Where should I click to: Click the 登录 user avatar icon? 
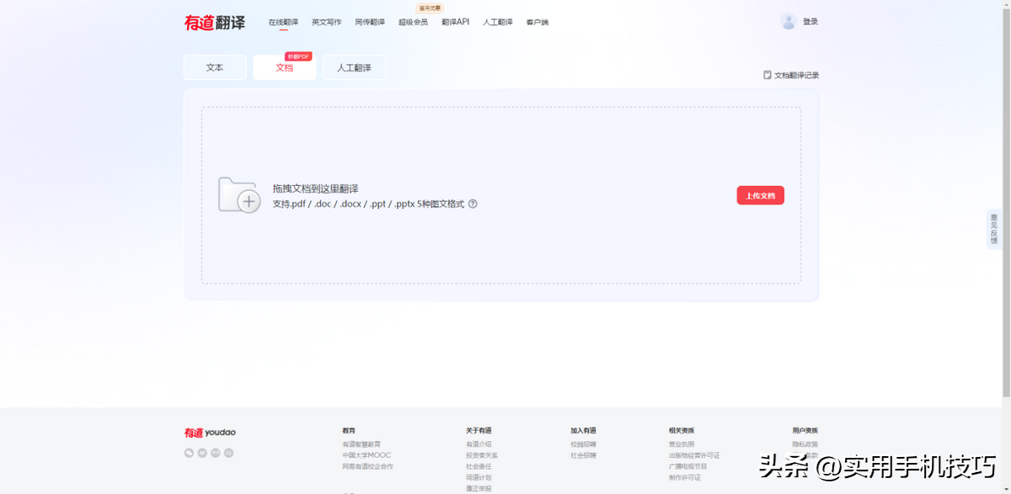(x=789, y=21)
